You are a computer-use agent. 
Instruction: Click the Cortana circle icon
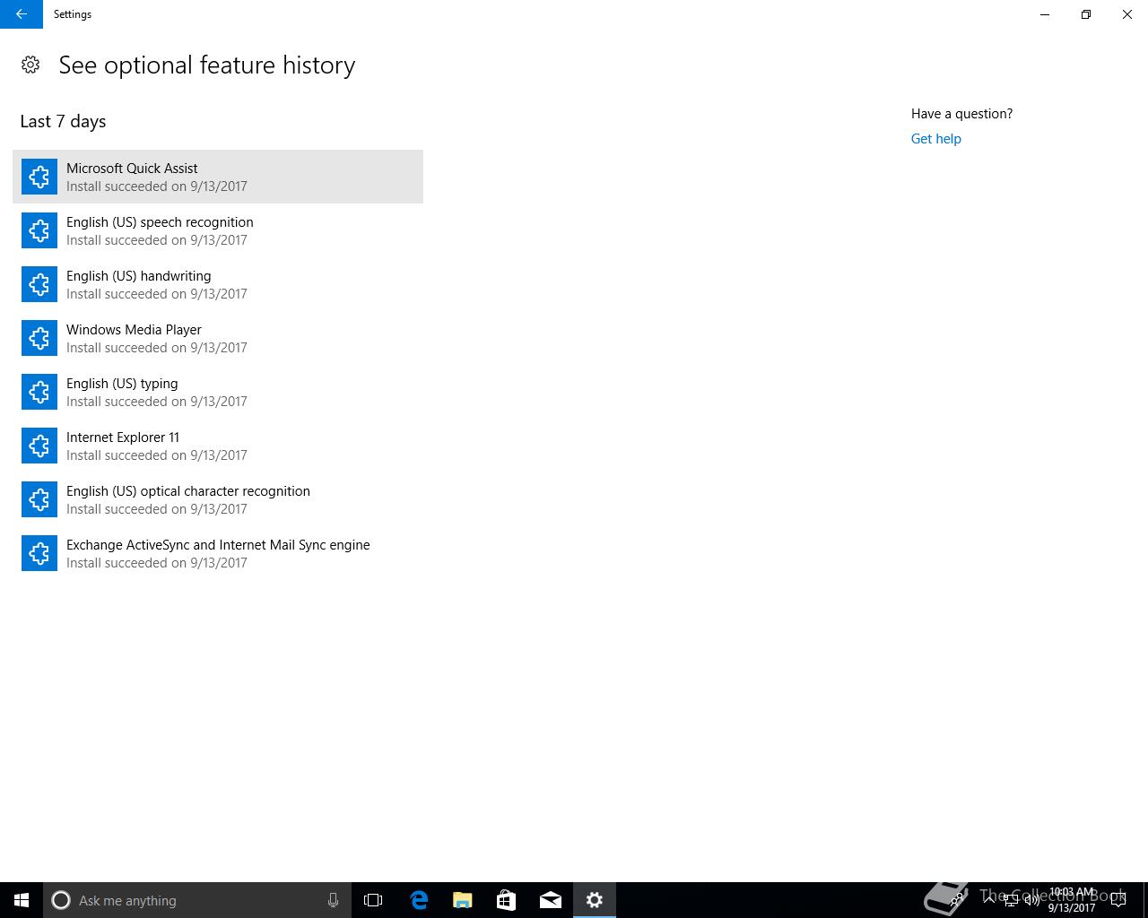[61, 900]
